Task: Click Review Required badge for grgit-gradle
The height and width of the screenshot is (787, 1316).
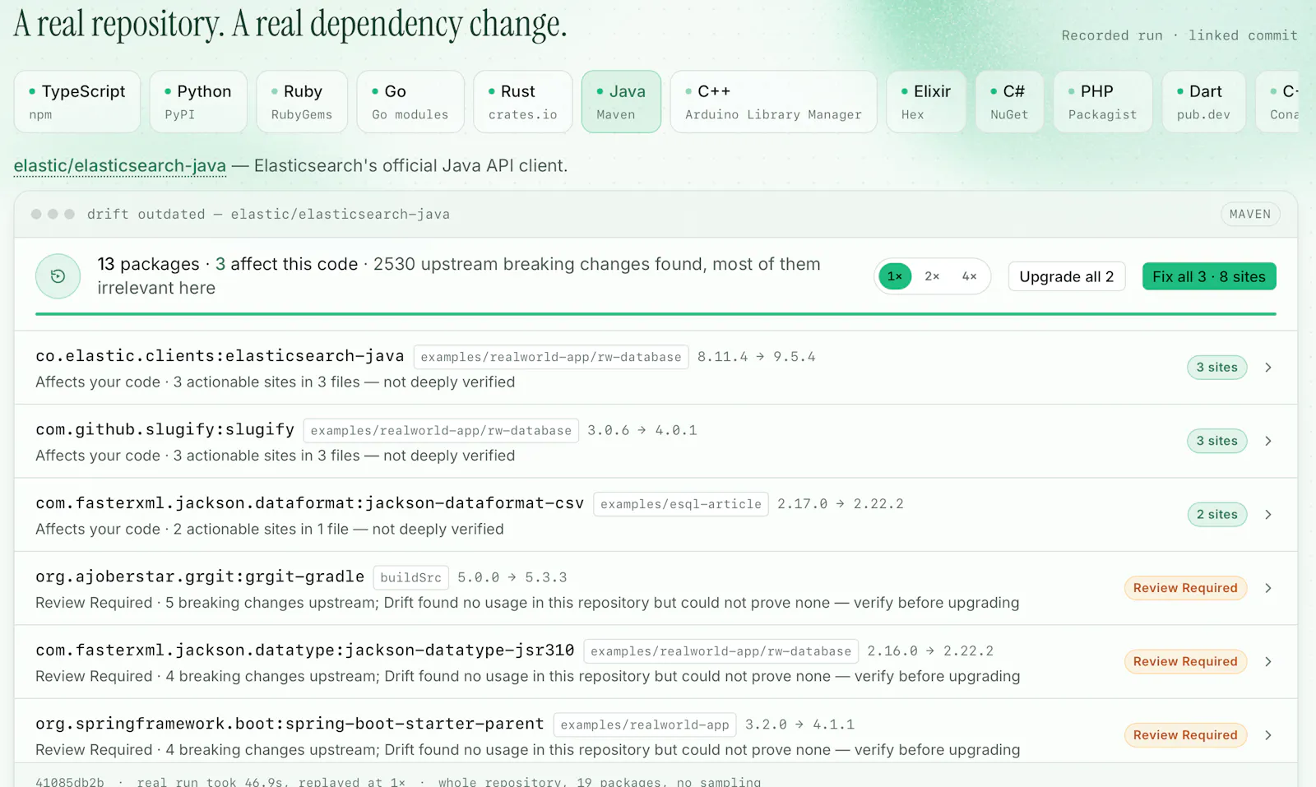Action: coord(1185,588)
